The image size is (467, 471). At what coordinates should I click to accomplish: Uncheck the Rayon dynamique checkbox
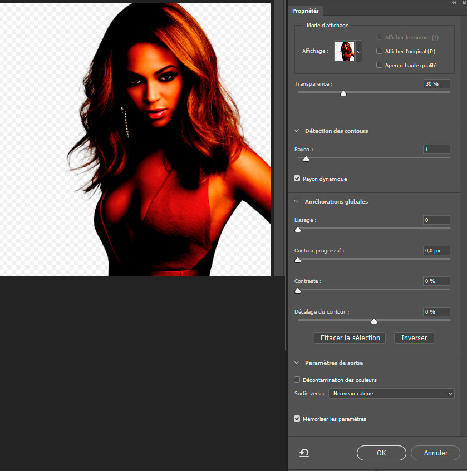coord(297,179)
